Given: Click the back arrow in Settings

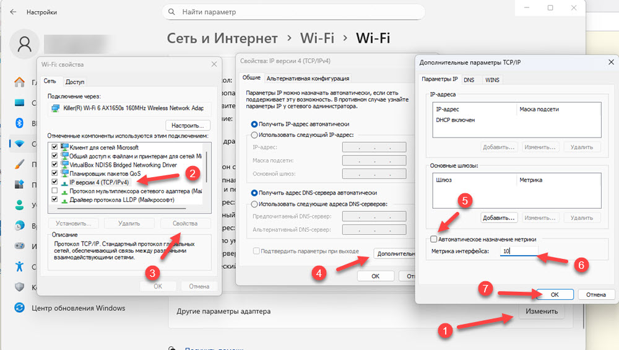Looking at the screenshot, I should point(14,12).
